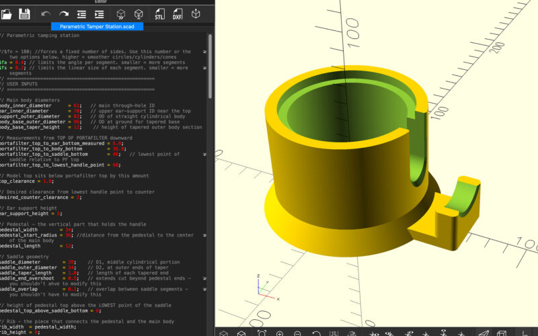Render the model from the viewer toolbar
The height and width of the screenshot is (336, 538).
coord(241,333)
